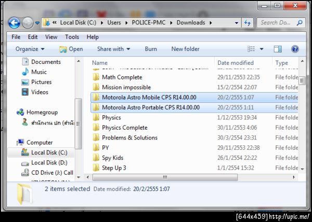The image size is (312, 222).
Task: Open the Edit menu
Action: point(33,37)
